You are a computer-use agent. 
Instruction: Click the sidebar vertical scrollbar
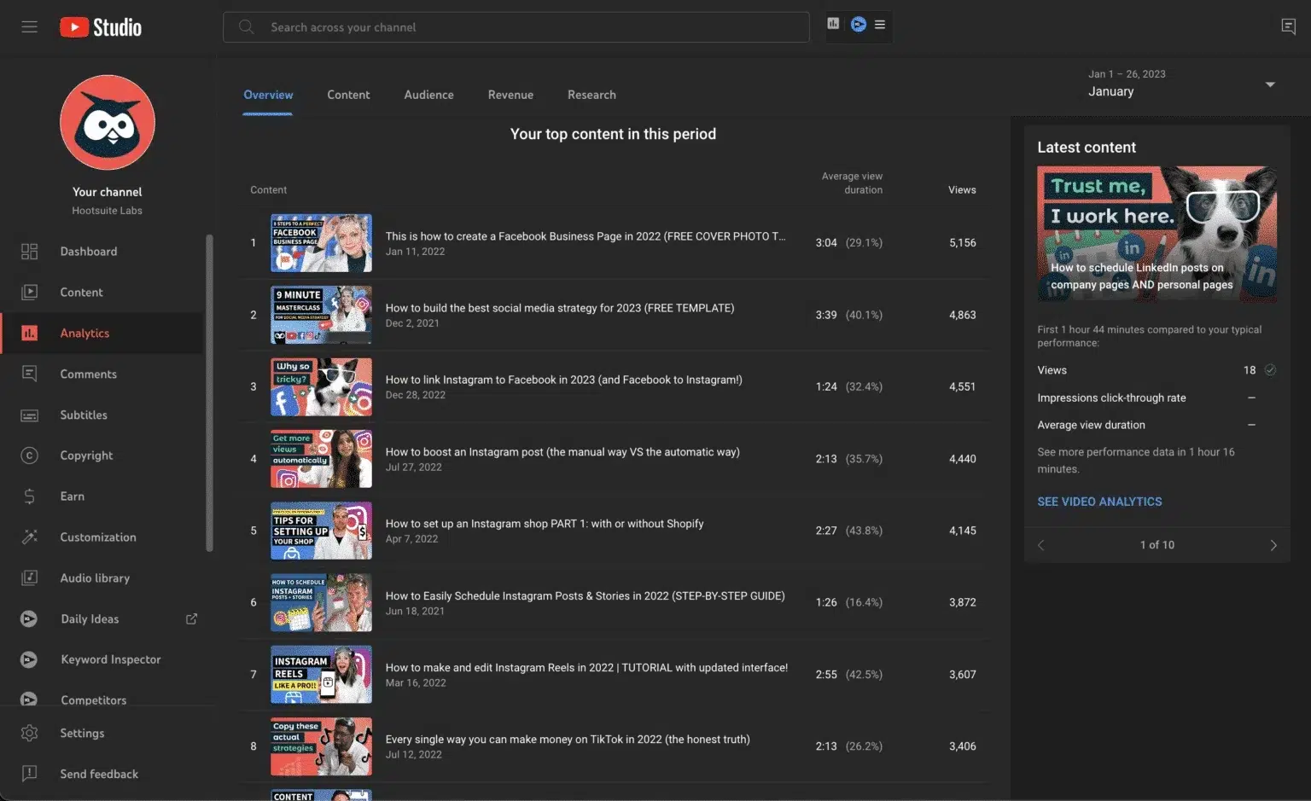pyautogui.click(x=209, y=392)
